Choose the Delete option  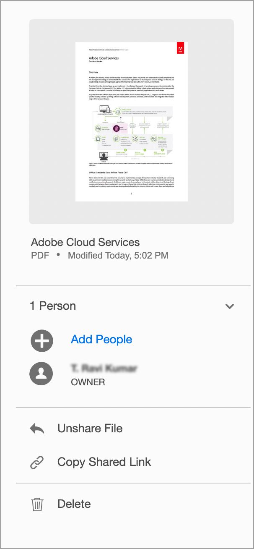(x=74, y=504)
